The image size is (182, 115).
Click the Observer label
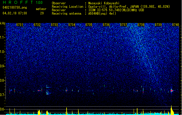pyautogui.click(x=59, y=3)
